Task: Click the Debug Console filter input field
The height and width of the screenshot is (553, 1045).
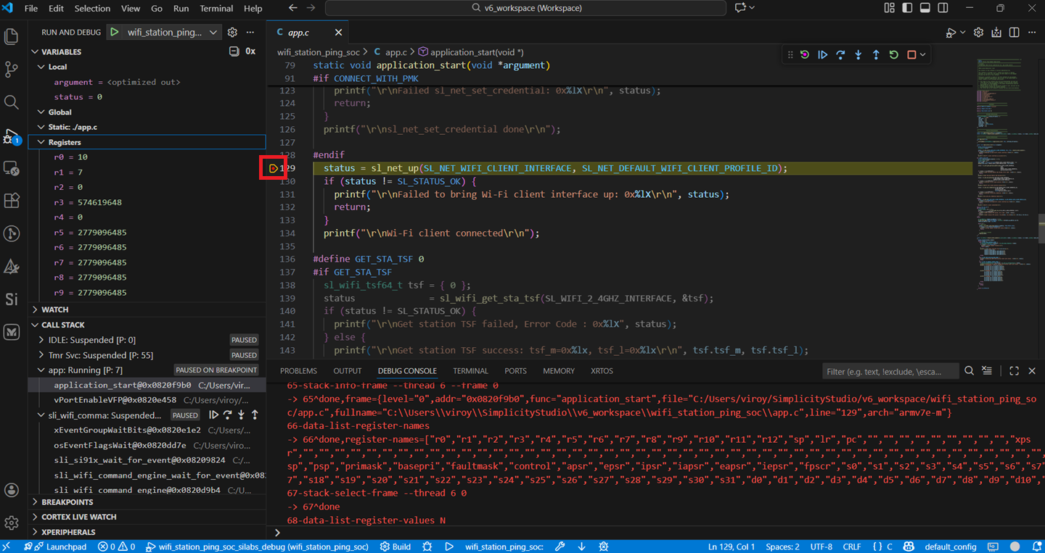Action: 890,370
